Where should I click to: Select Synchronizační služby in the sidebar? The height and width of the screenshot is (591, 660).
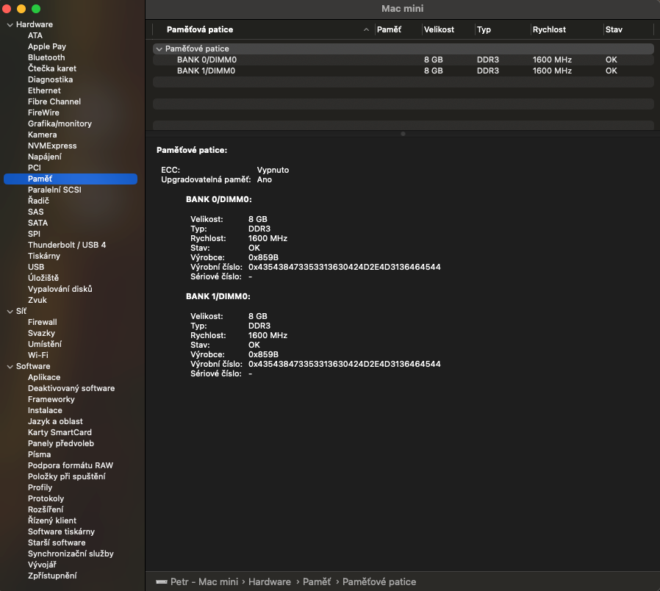(x=71, y=554)
